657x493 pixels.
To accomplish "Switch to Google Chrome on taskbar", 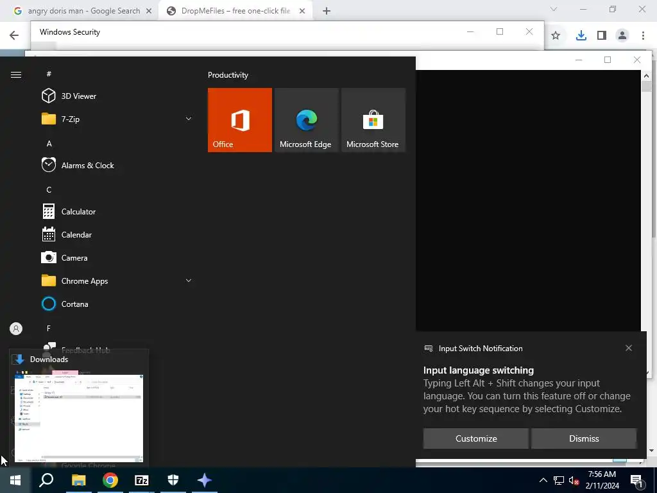I will tap(110, 480).
